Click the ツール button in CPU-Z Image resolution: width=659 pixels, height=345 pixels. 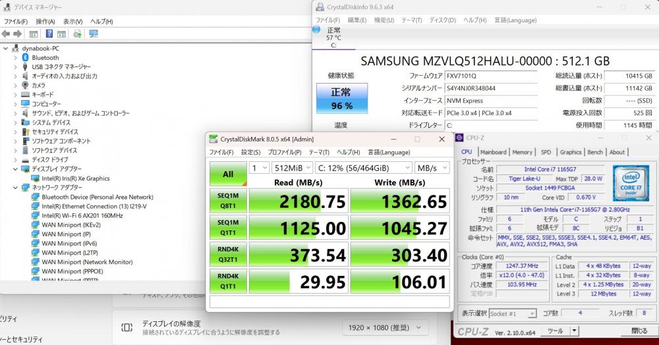555,331
